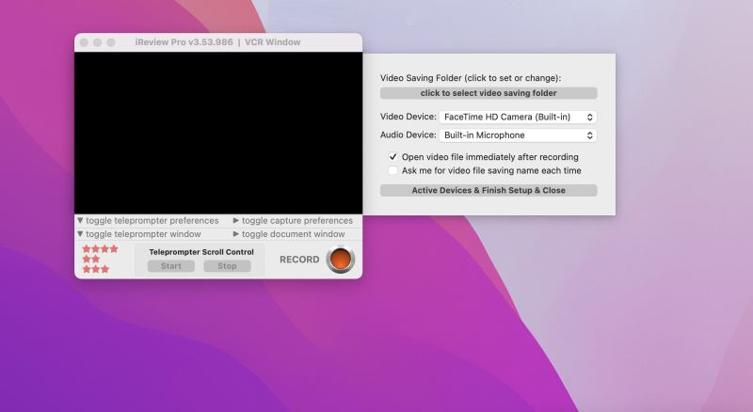Click the Video Saving Folder label
Screen dimensions: 753x412
point(471,78)
